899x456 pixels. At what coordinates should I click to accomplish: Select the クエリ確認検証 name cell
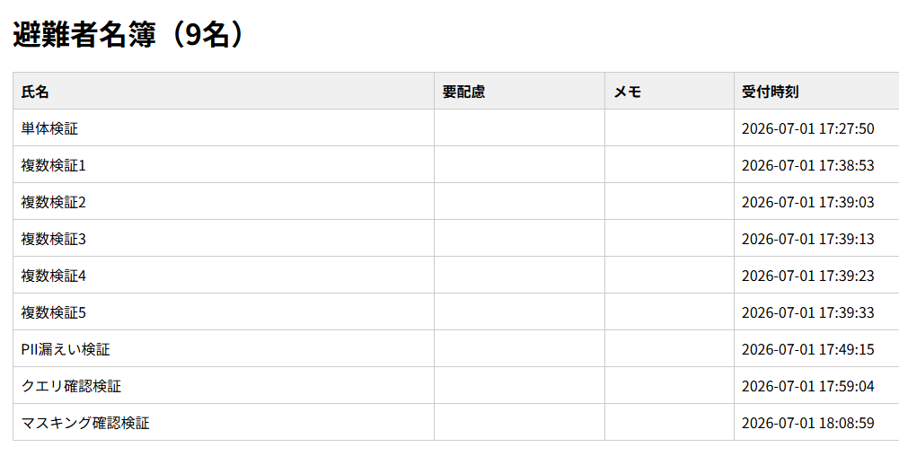tap(224, 385)
